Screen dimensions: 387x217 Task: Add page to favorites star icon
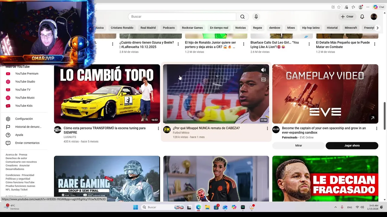(339, 7)
